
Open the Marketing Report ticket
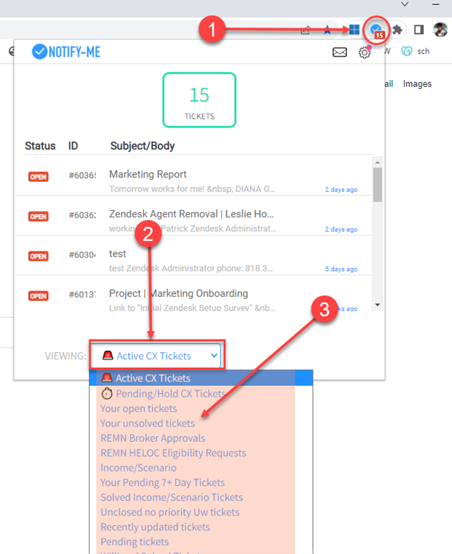click(148, 175)
